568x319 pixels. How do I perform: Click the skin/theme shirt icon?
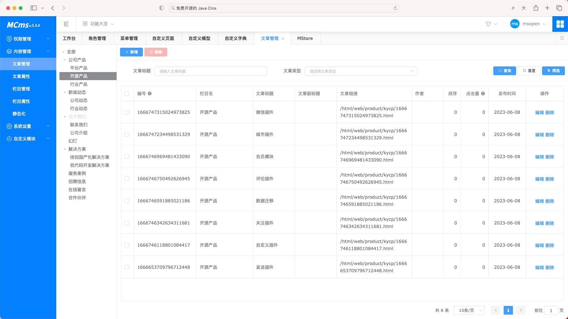point(488,24)
